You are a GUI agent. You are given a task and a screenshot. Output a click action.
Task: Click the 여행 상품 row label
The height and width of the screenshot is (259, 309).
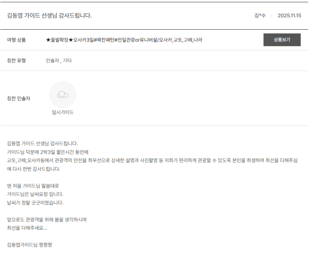coord(16,40)
